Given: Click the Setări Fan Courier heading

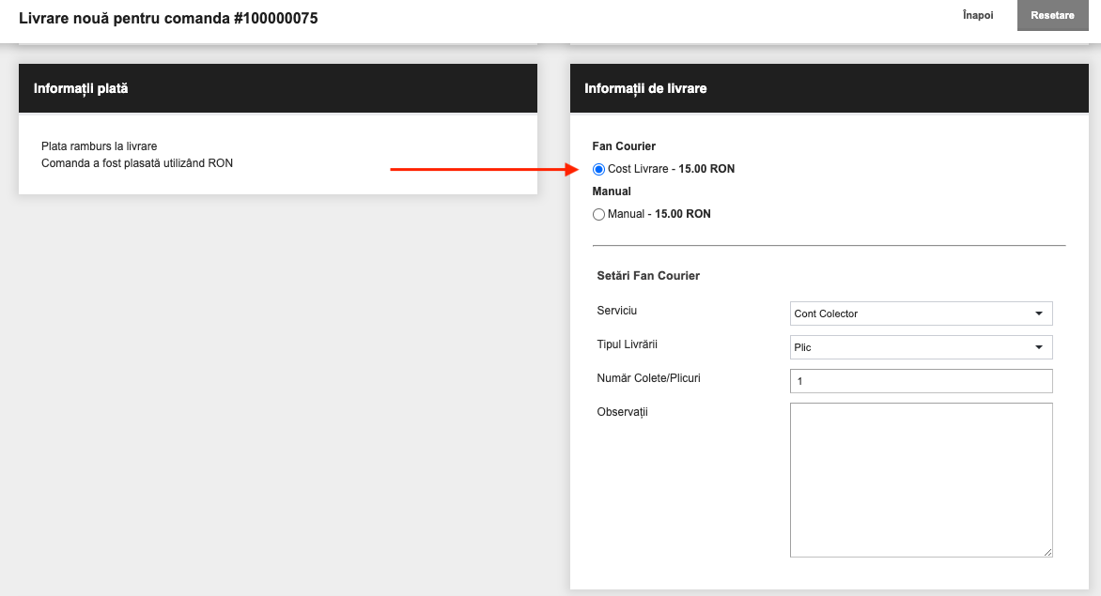Looking at the screenshot, I should pyautogui.click(x=648, y=276).
